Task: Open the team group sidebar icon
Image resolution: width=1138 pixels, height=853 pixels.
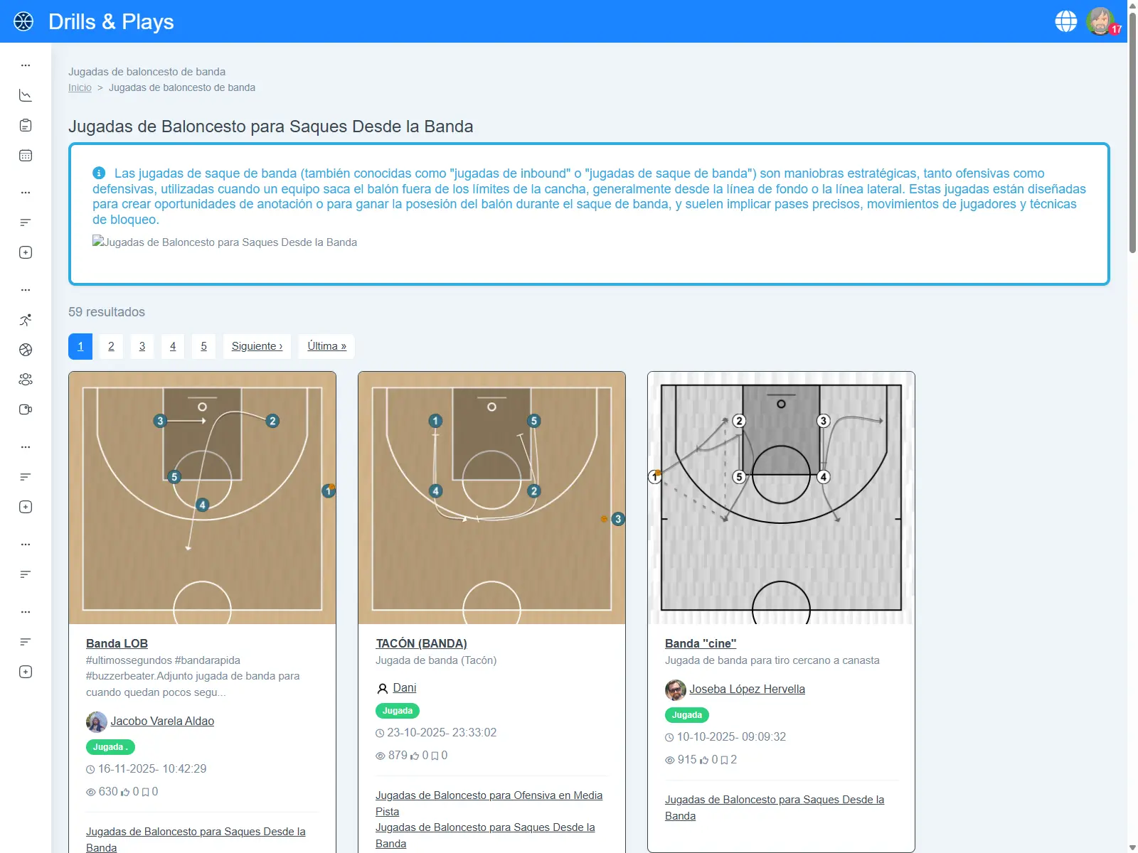Action: click(26, 380)
